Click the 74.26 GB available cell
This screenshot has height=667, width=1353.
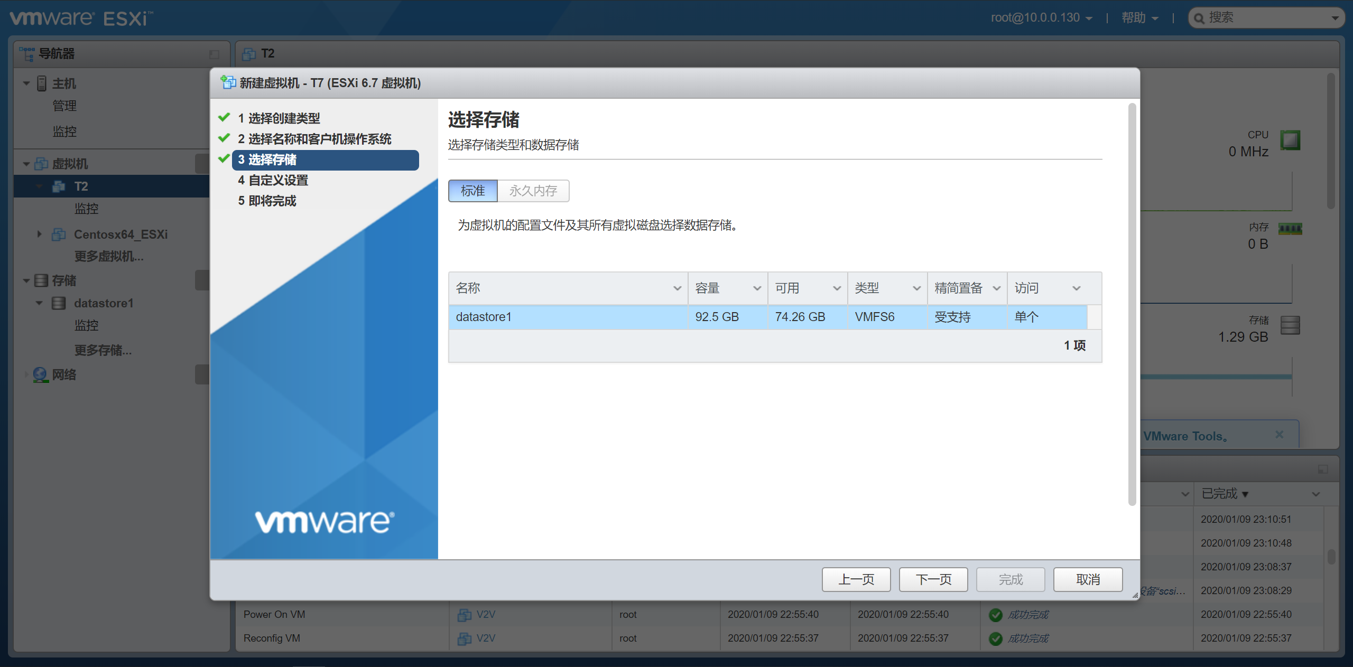pyautogui.click(x=807, y=317)
